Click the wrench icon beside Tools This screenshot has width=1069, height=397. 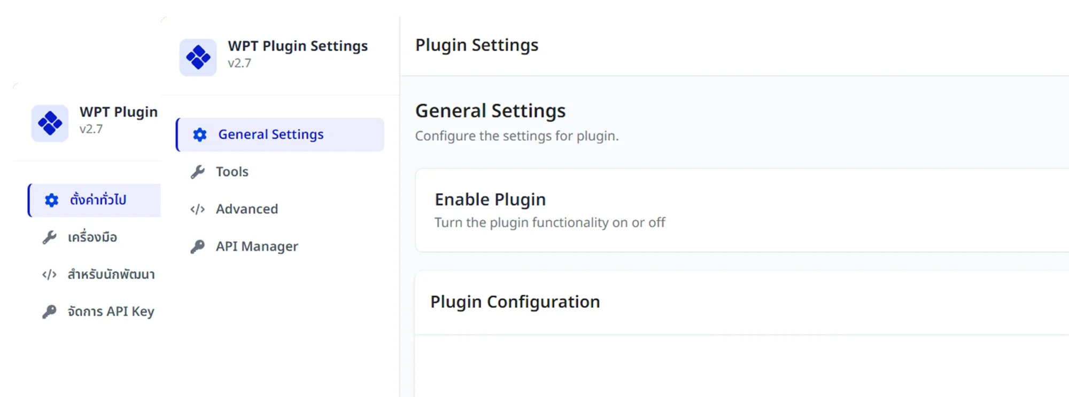[x=198, y=172]
